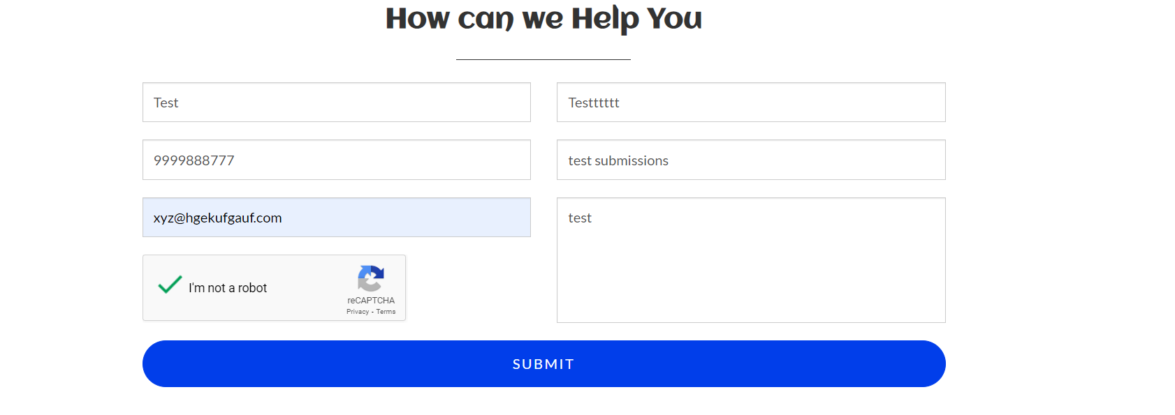Click the reCAPTCHA arrows logo

(x=371, y=278)
